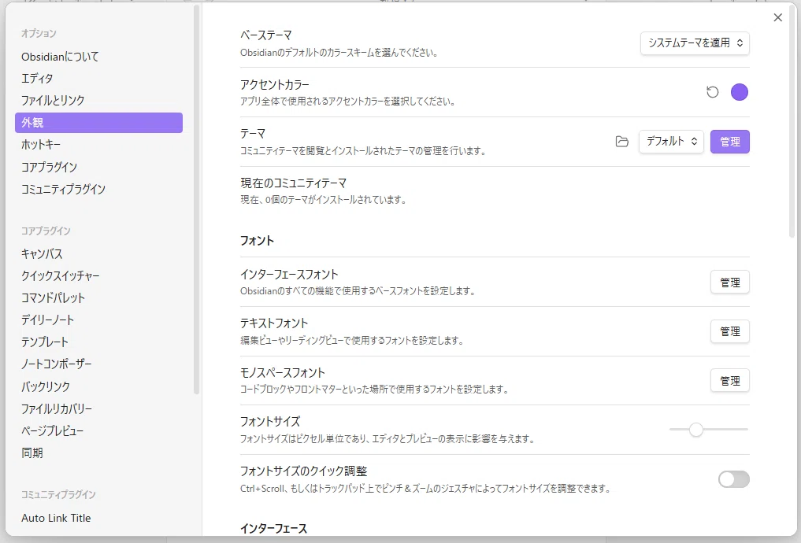Click the フォント section heading
Screen dimensions: 801x543
click(x=257, y=240)
